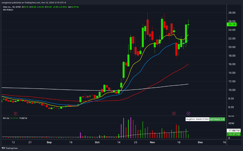Click the 20.00 price axis label
Viewport: 243px width, 151px height.
coord(232,47)
